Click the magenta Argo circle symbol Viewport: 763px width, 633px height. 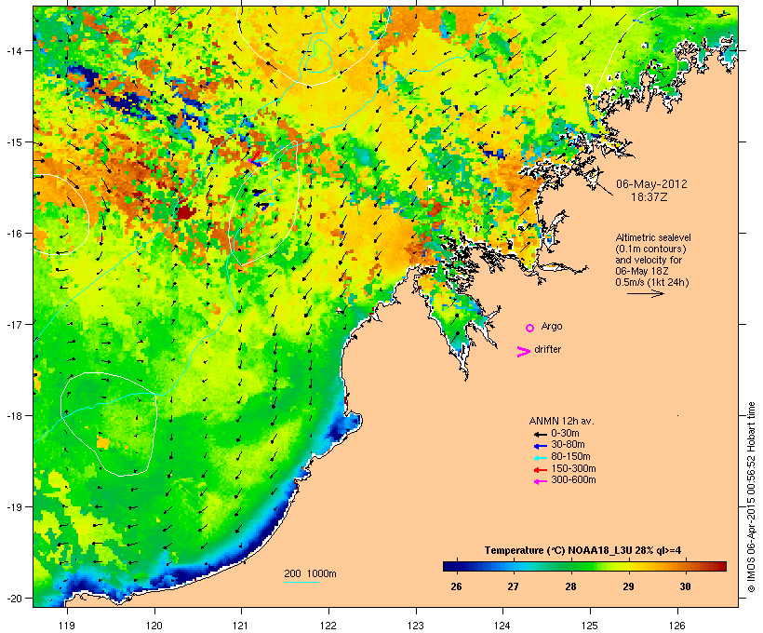coord(530,328)
